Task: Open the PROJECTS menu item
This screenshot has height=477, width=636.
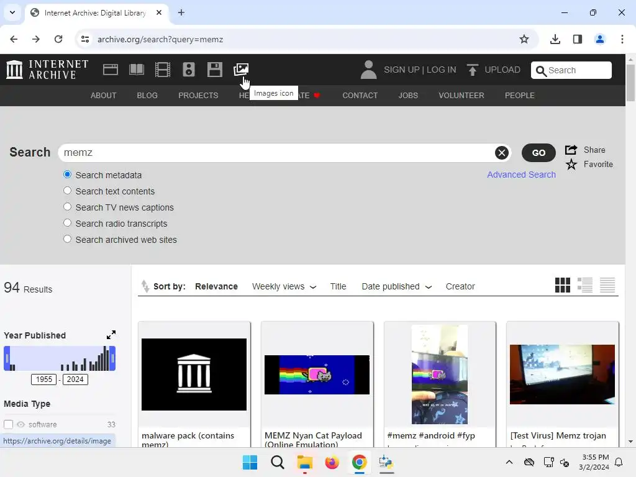Action: pyautogui.click(x=198, y=95)
